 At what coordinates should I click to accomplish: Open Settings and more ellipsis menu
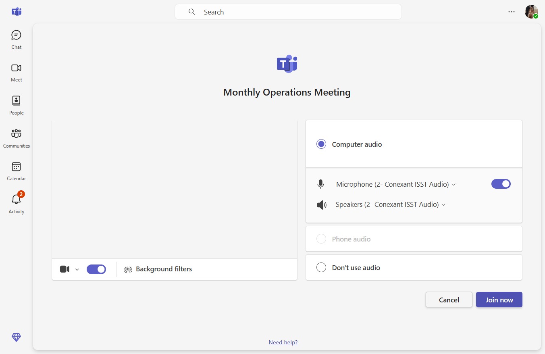512,12
